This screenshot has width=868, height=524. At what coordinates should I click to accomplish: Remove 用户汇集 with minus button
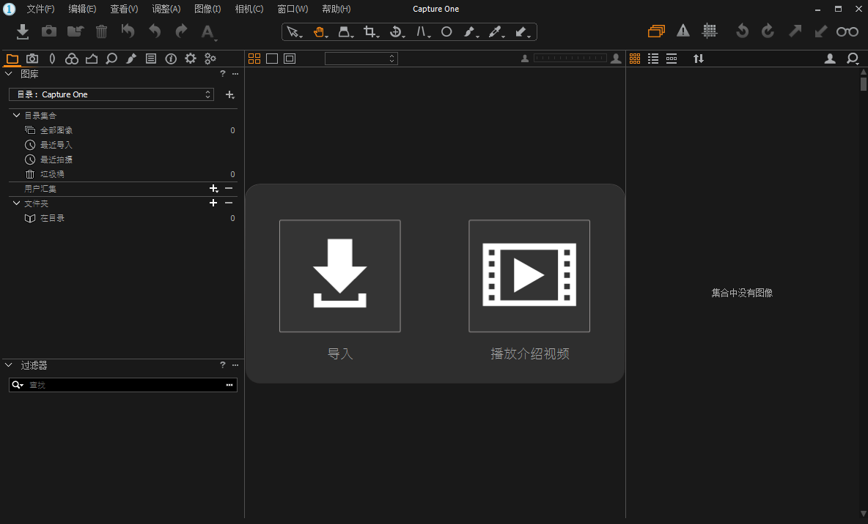(229, 189)
